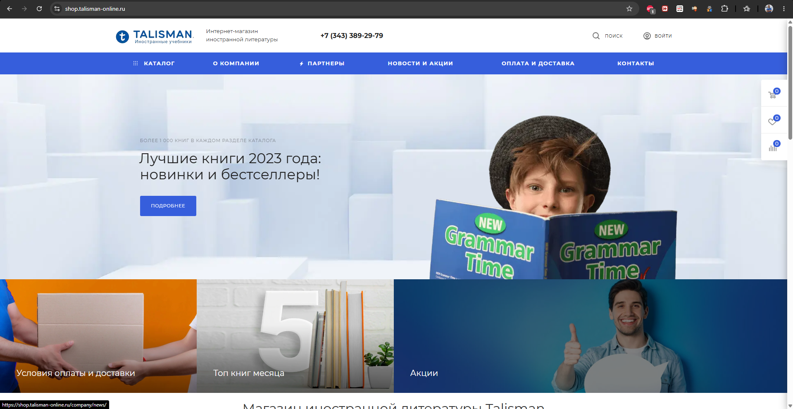Click the Войти login link
793x409 pixels.
point(663,36)
